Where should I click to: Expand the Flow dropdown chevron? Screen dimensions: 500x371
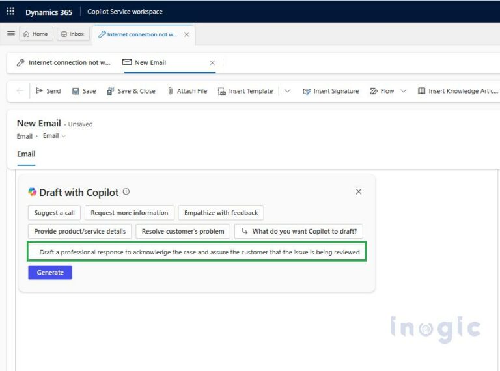click(x=404, y=91)
